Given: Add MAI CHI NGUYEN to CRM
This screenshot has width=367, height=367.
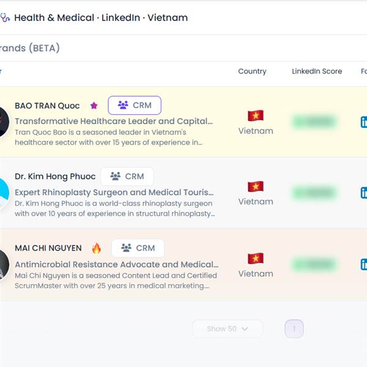Looking at the screenshot, I should pos(138,248).
